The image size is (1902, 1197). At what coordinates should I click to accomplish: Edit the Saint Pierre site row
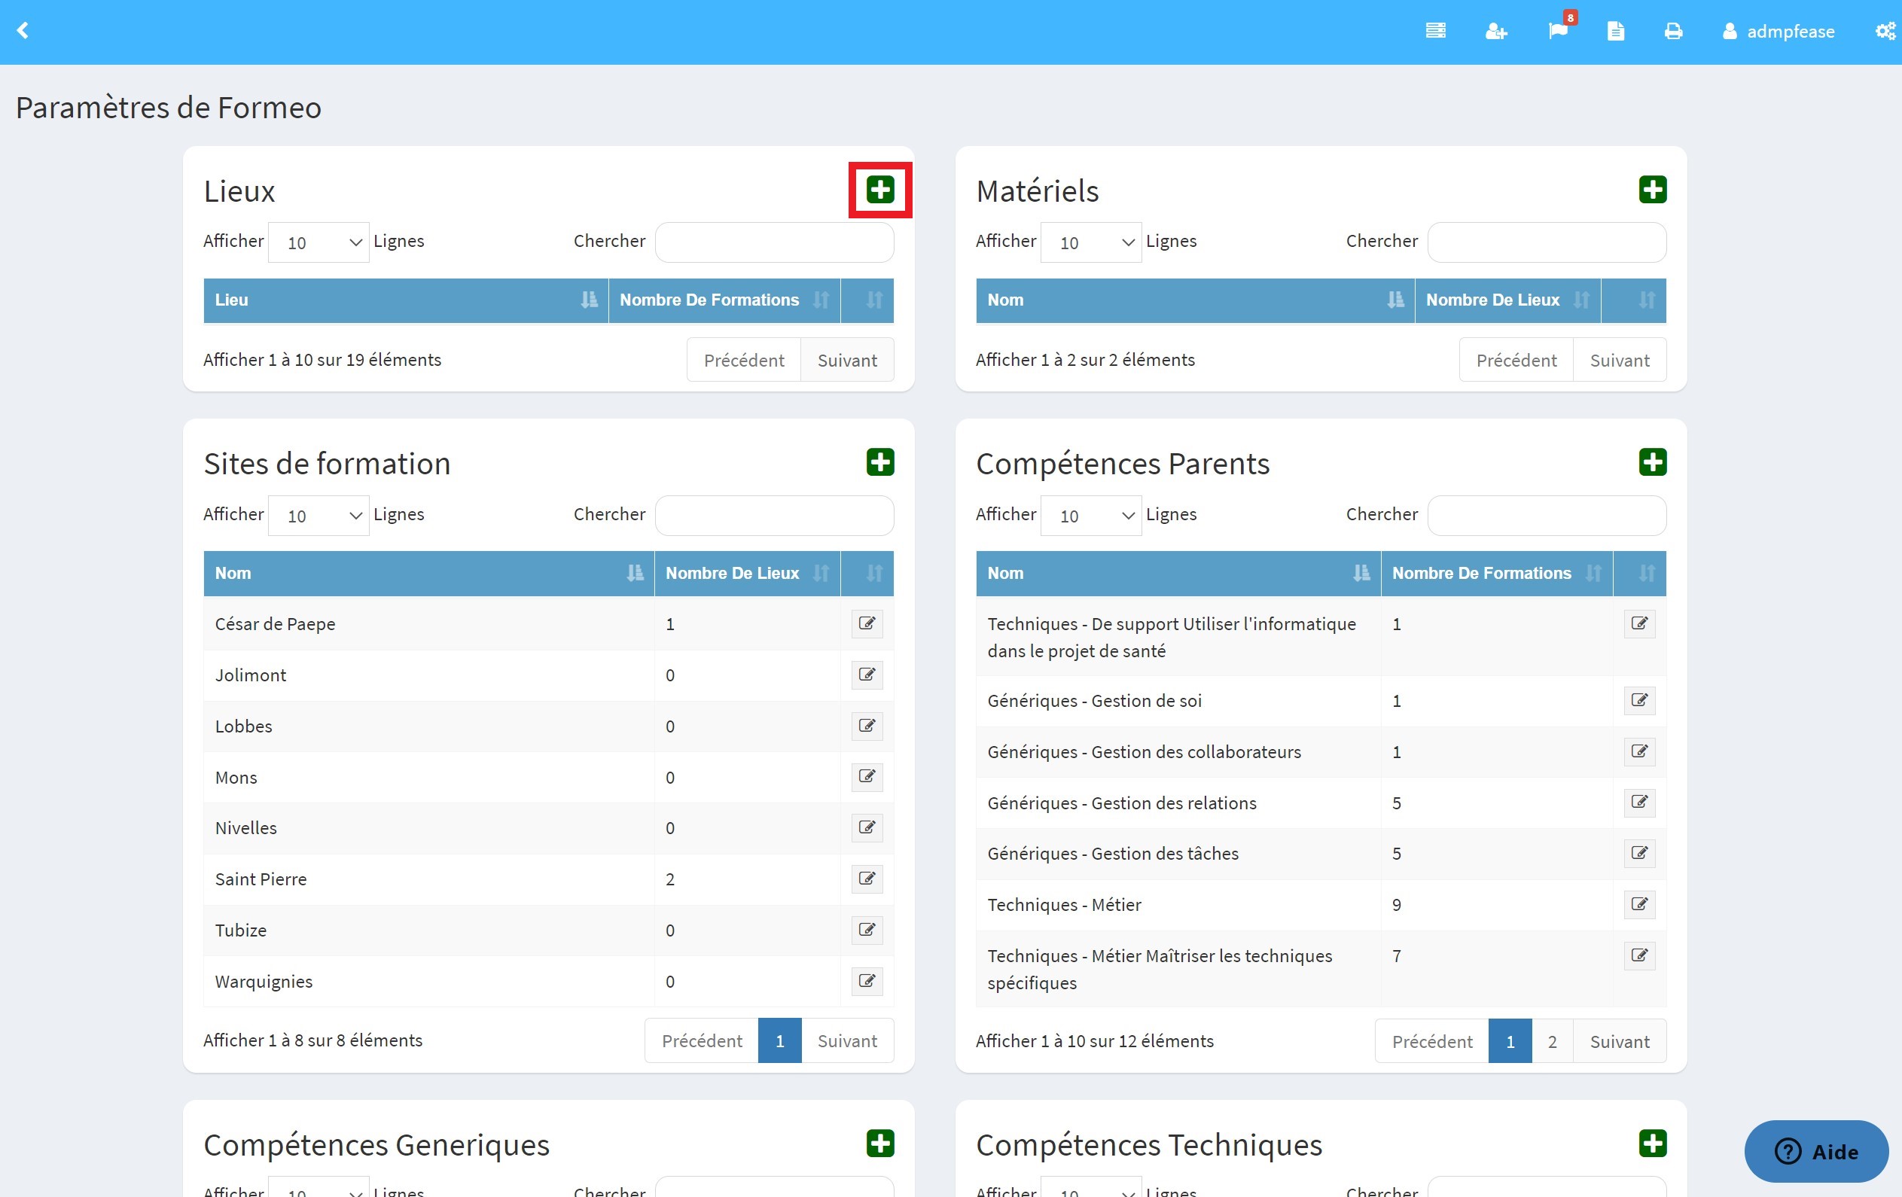(x=867, y=879)
